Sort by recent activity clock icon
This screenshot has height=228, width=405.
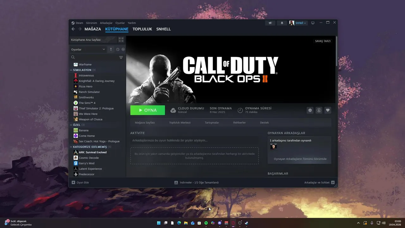[118, 49]
